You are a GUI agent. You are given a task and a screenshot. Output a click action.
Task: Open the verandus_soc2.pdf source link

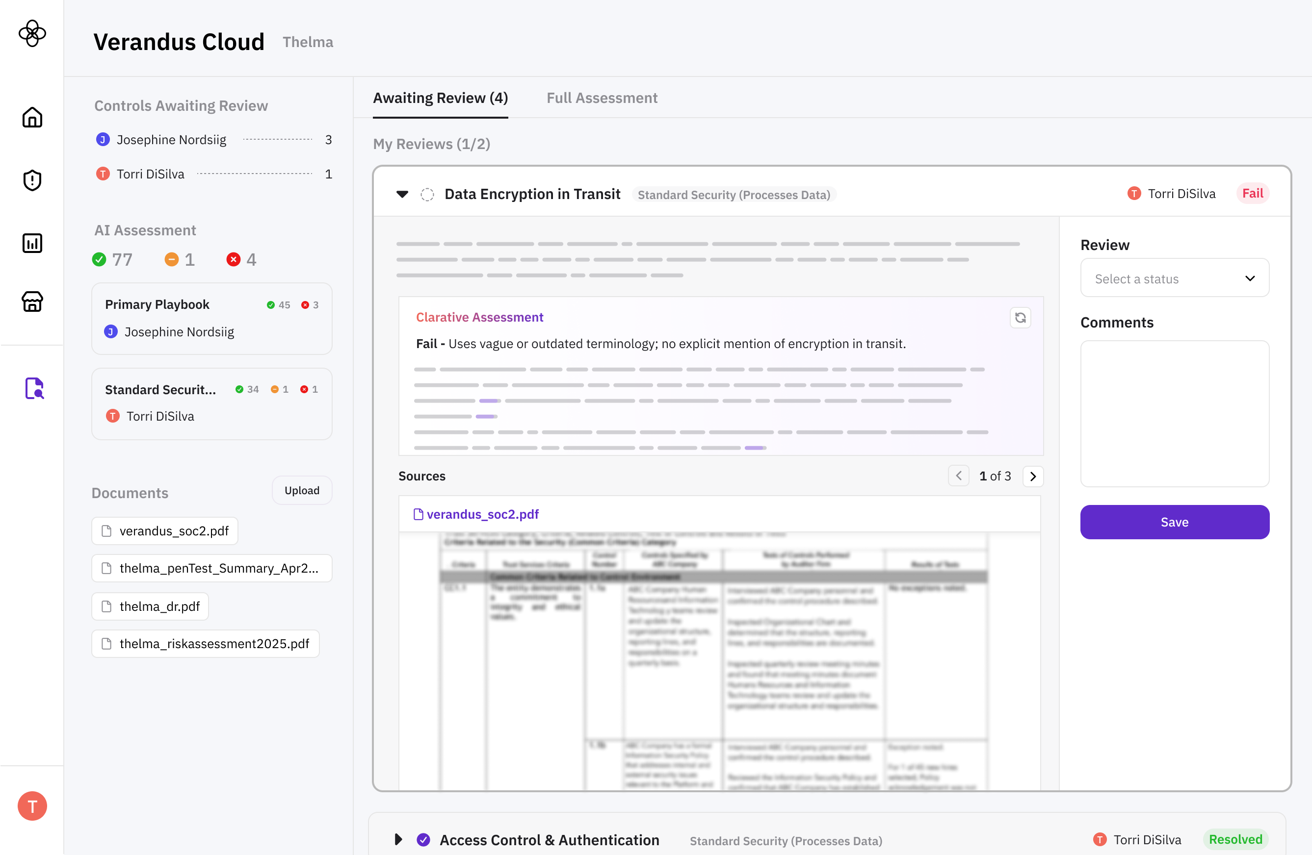click(482, 514)
